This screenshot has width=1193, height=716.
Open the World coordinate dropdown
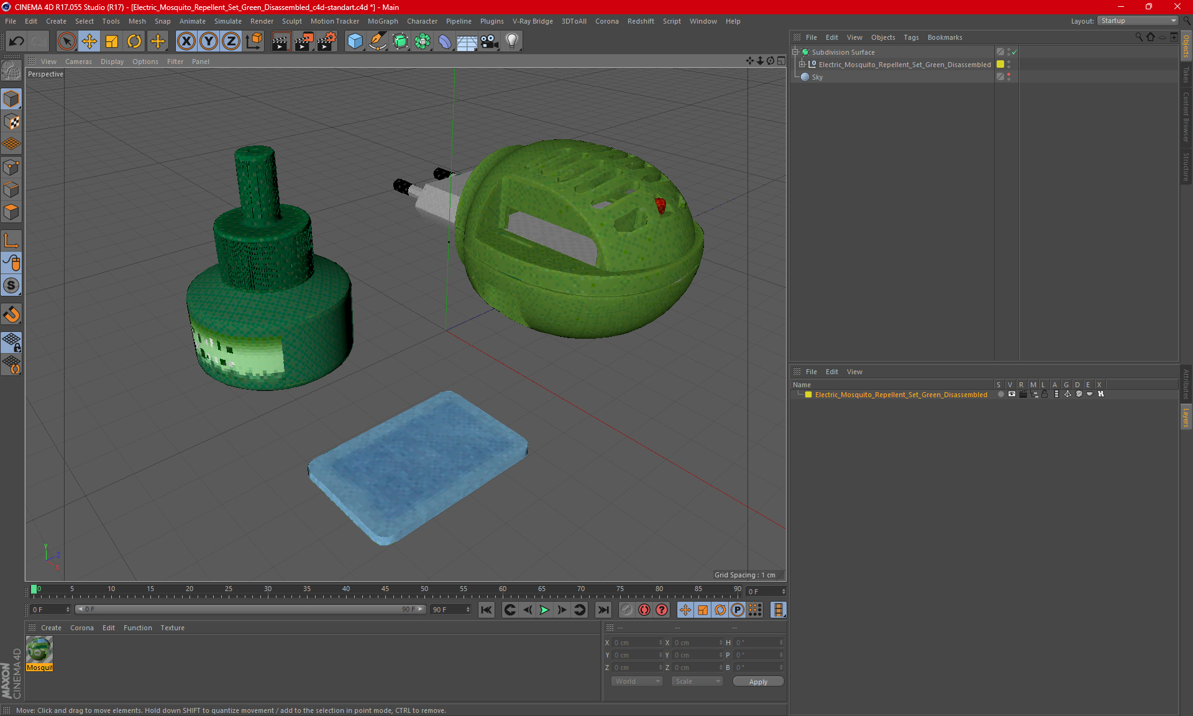coord(637,681)
